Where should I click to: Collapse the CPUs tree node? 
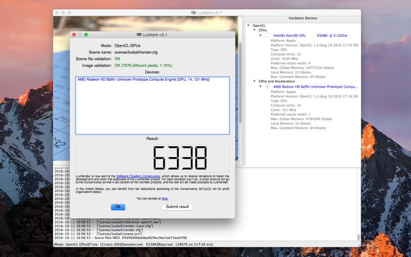pos(254,30)
